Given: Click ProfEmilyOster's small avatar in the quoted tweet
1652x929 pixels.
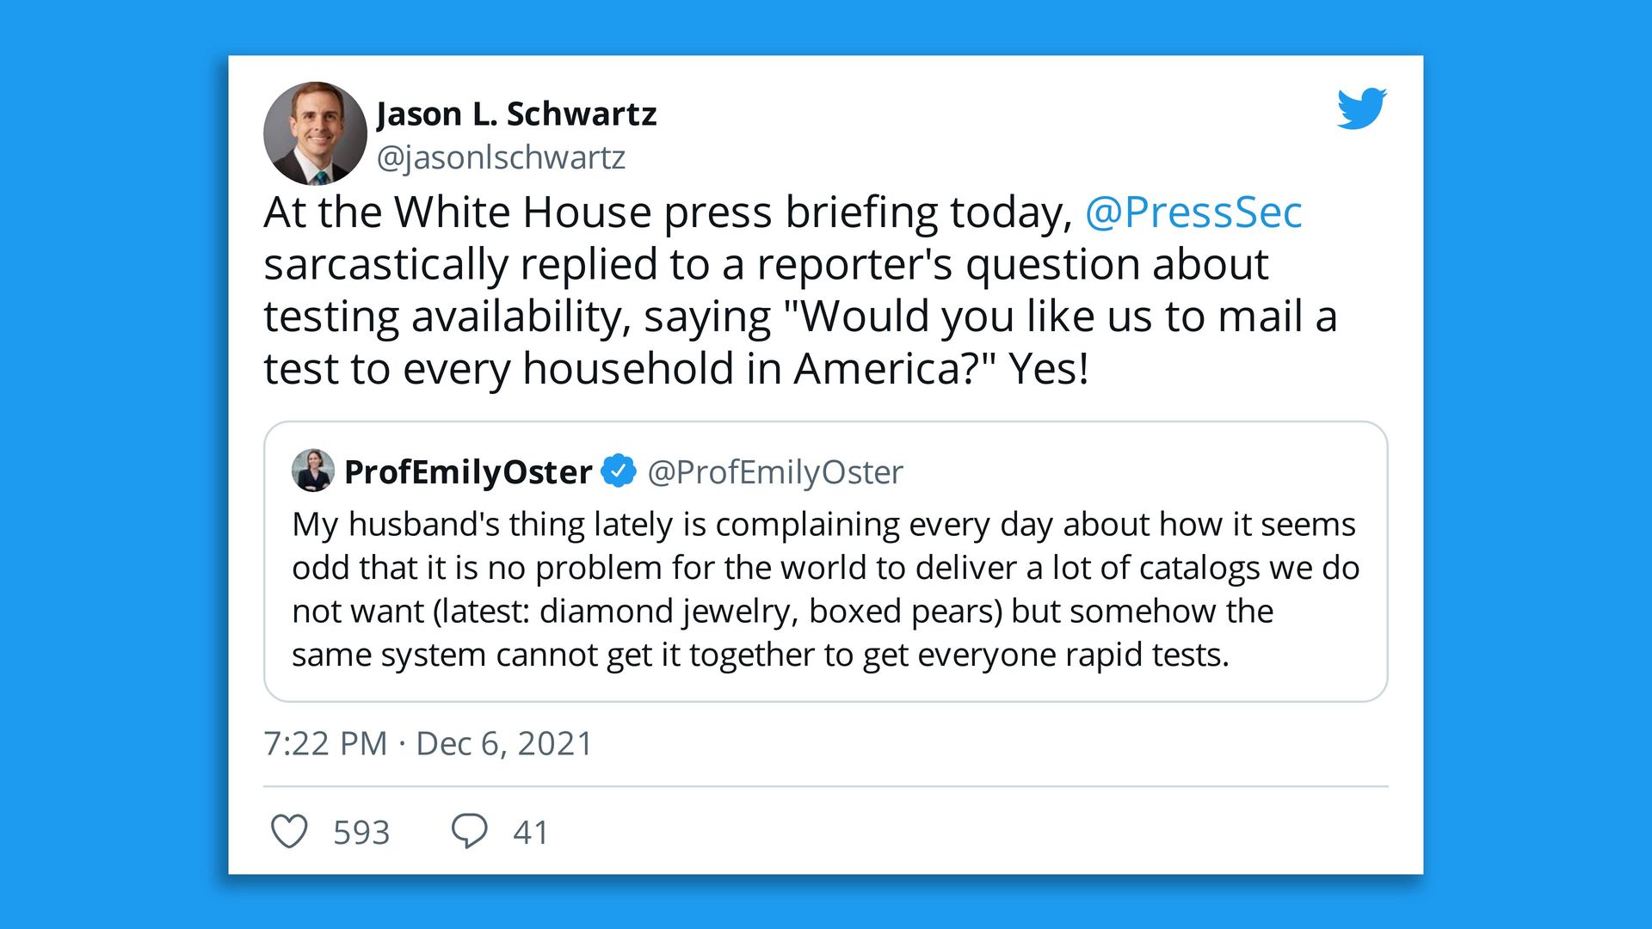Looking at the screenshot, I should click(x=313, y=471).
